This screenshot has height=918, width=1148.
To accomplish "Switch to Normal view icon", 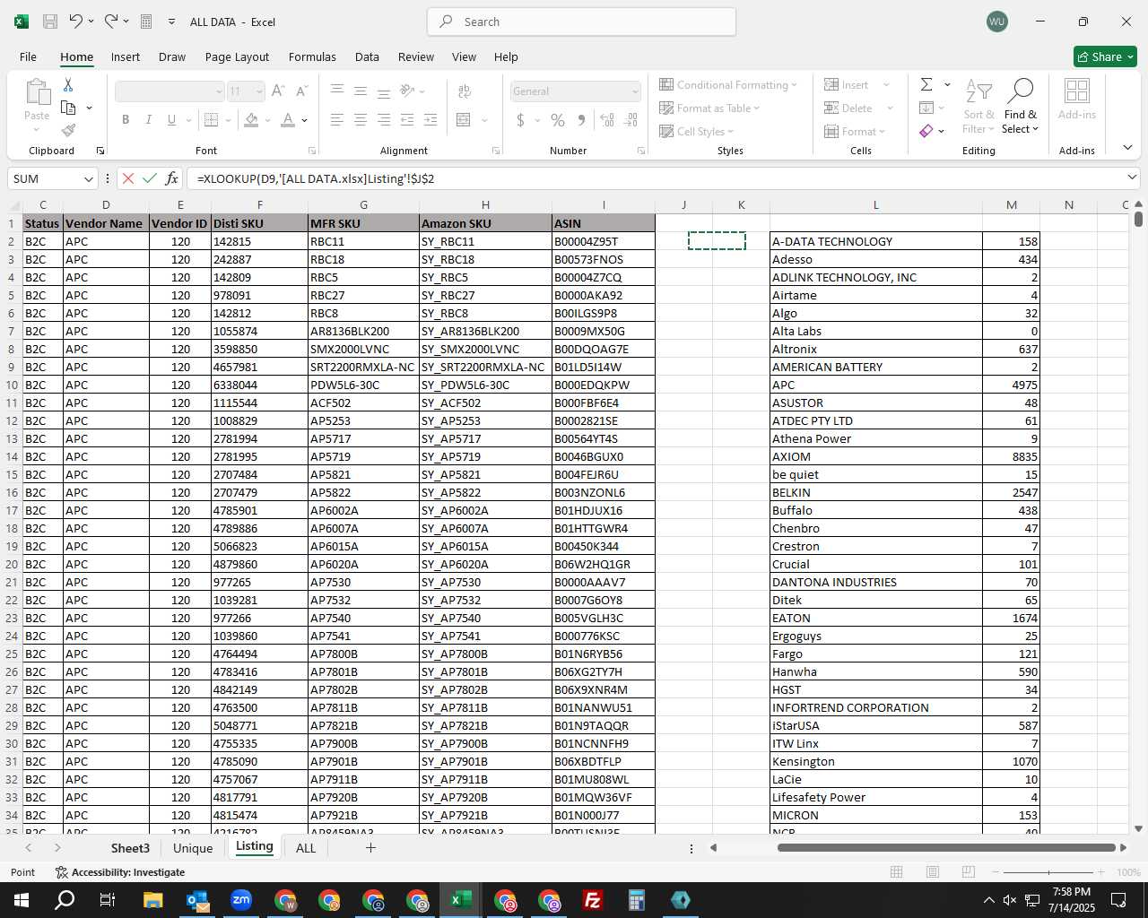I will pos(896,872).
